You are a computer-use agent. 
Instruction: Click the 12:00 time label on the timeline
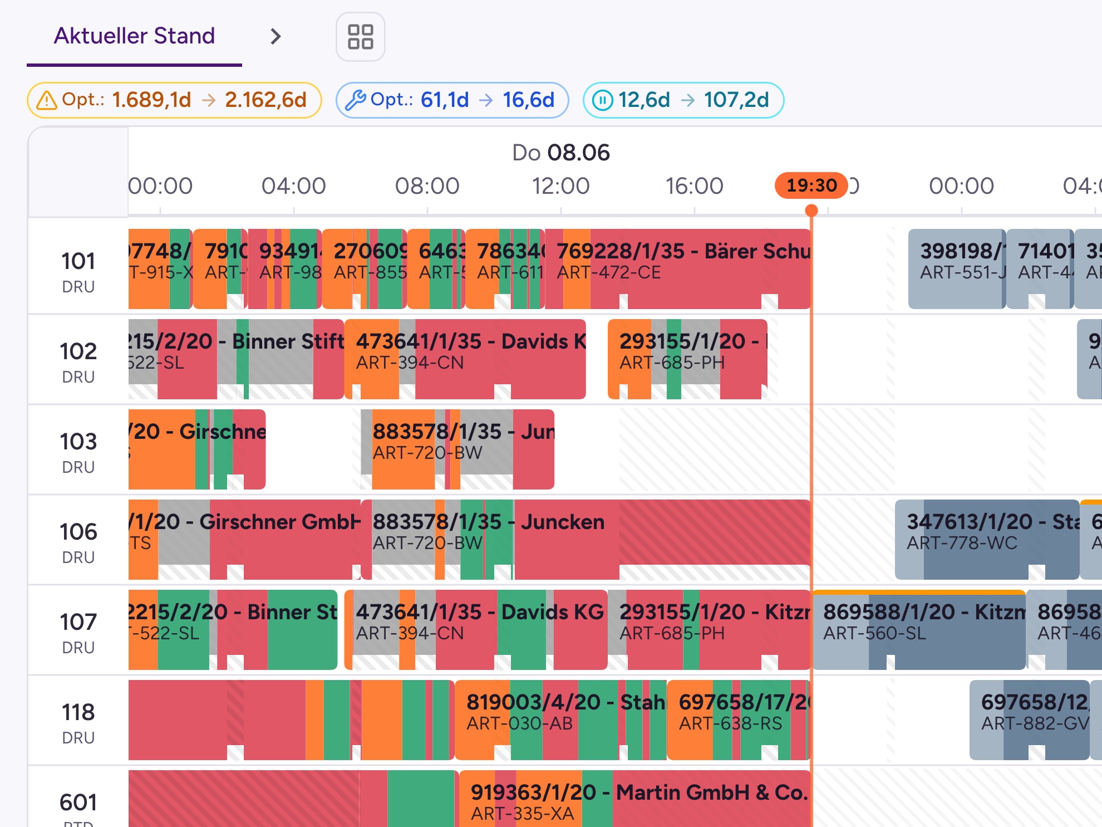click(x=560, y=186)
